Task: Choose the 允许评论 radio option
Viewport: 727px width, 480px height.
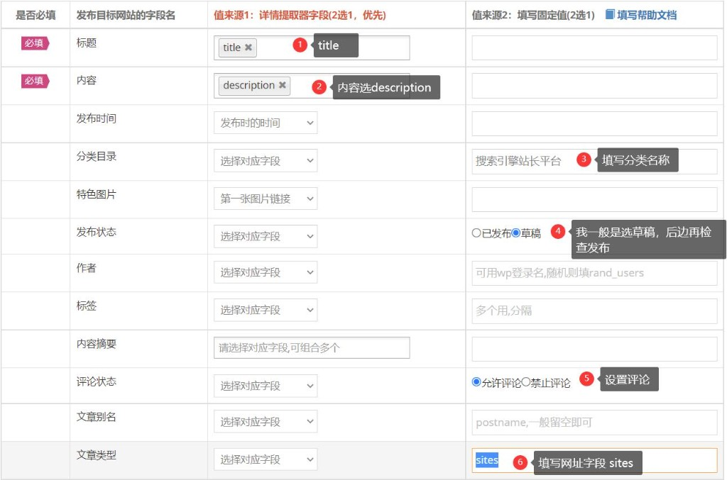Action: [x=476, y=382]
